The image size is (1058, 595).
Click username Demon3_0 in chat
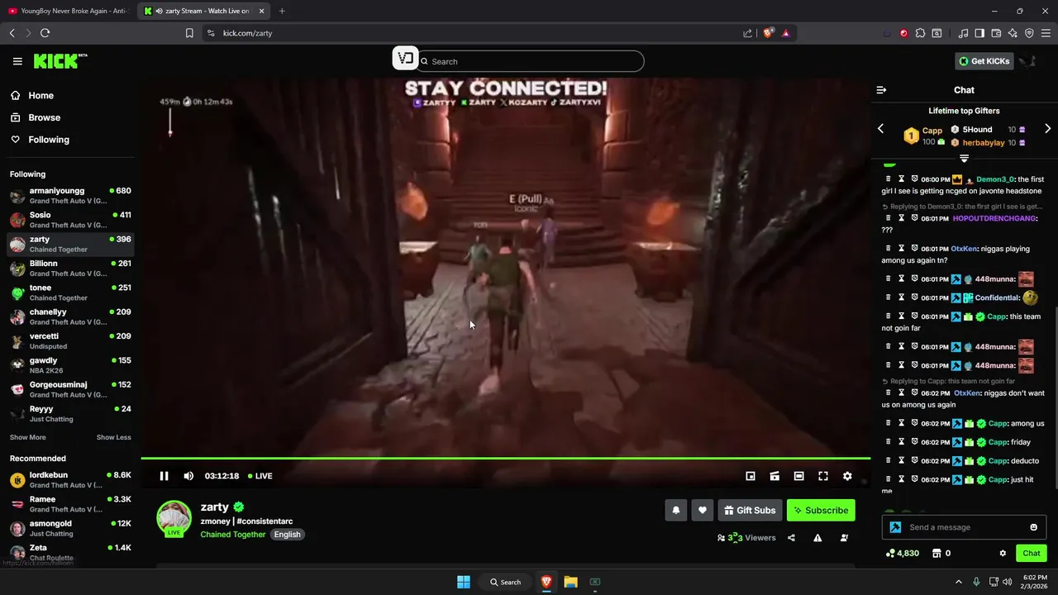coord(994,179)
